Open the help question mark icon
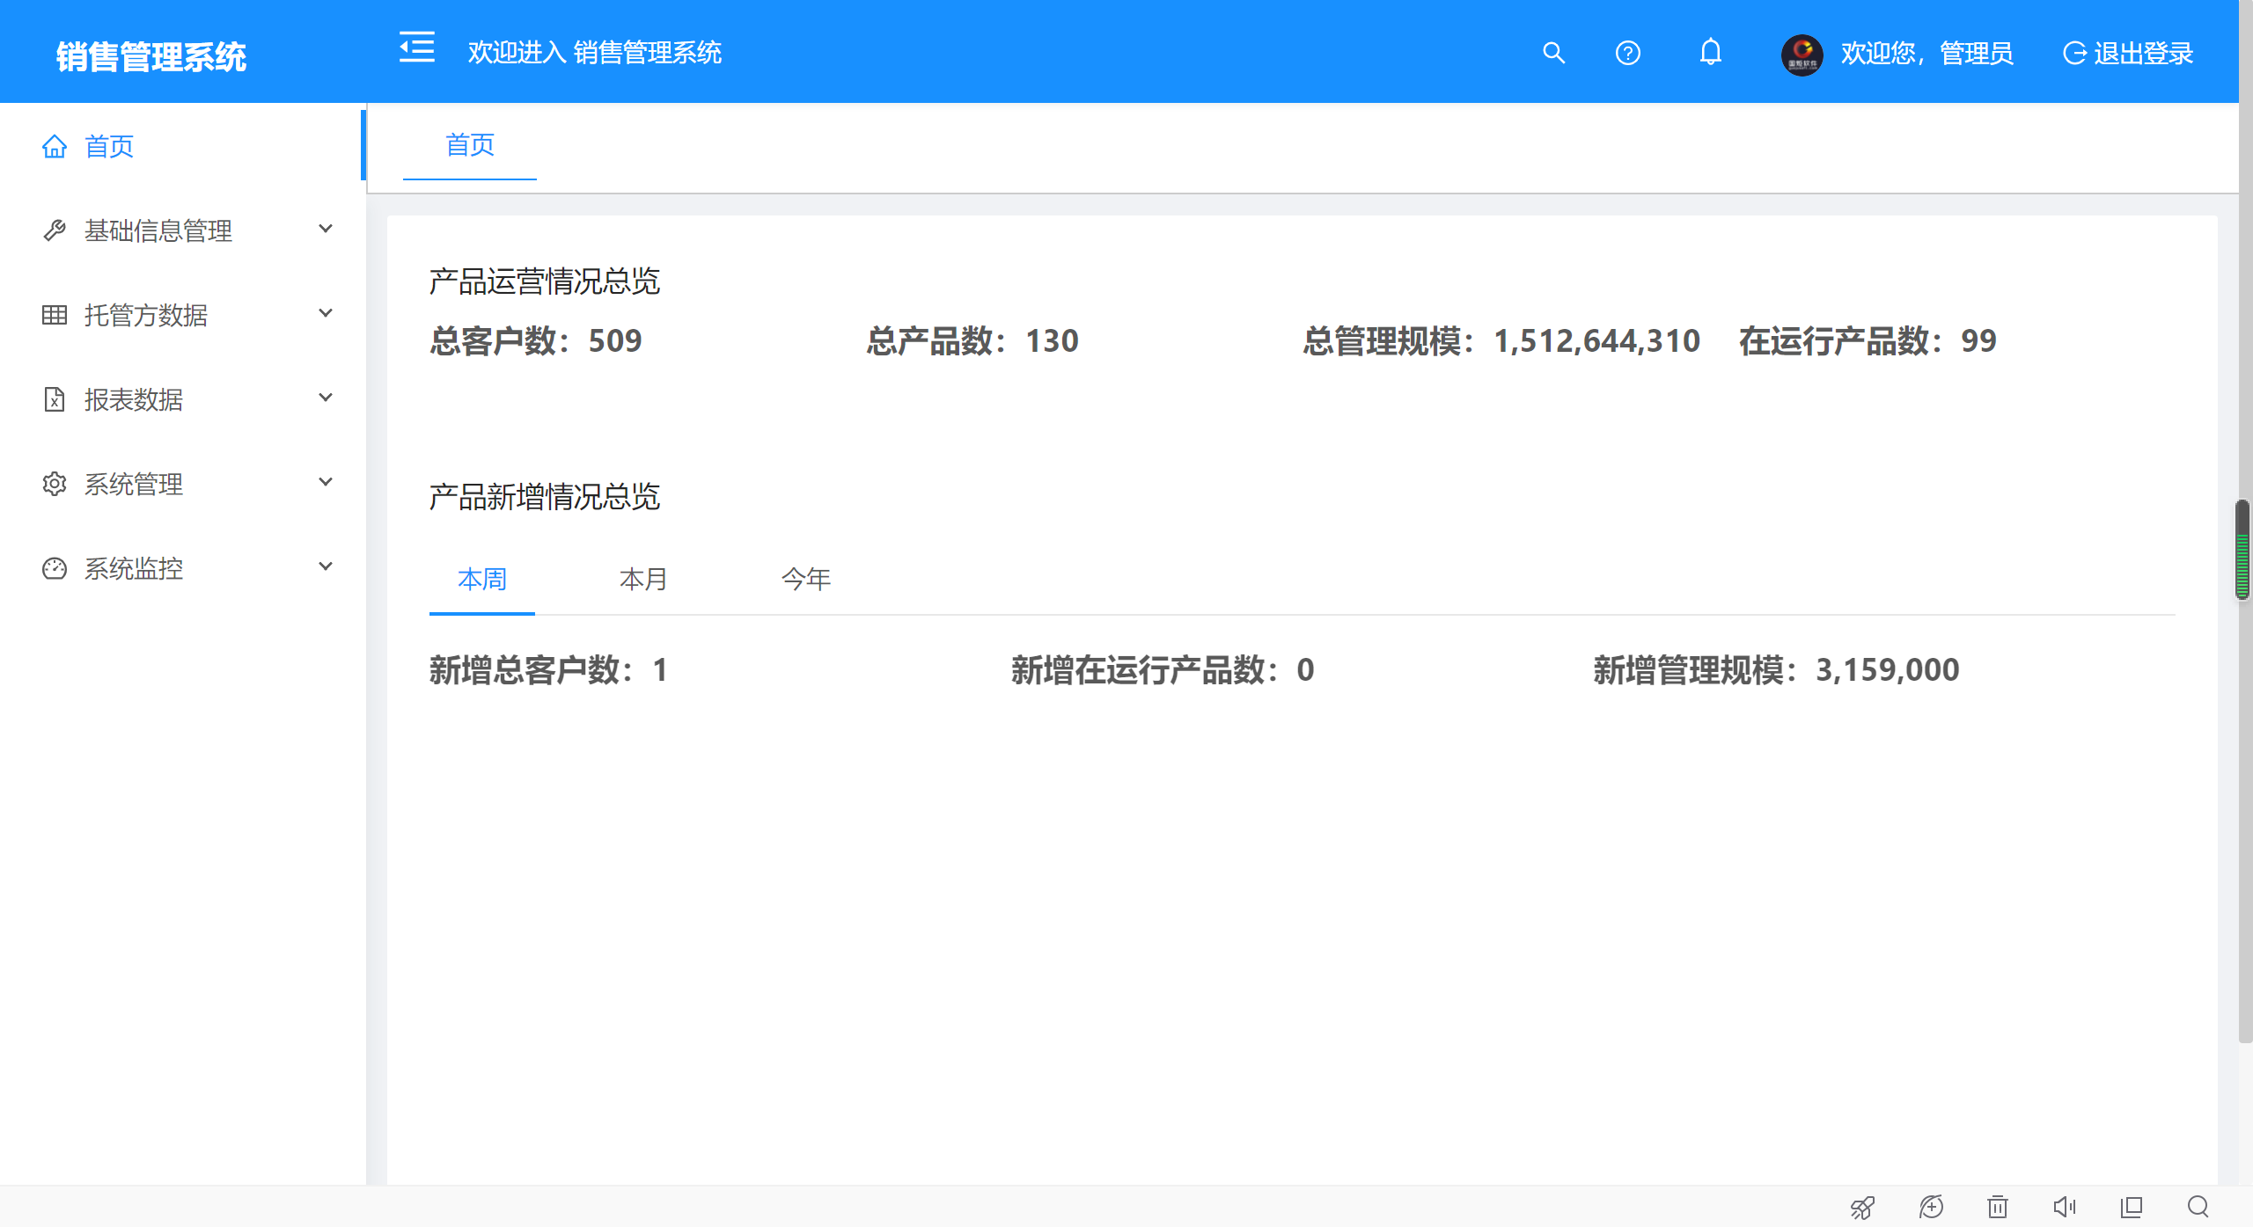 [1627, 53]
